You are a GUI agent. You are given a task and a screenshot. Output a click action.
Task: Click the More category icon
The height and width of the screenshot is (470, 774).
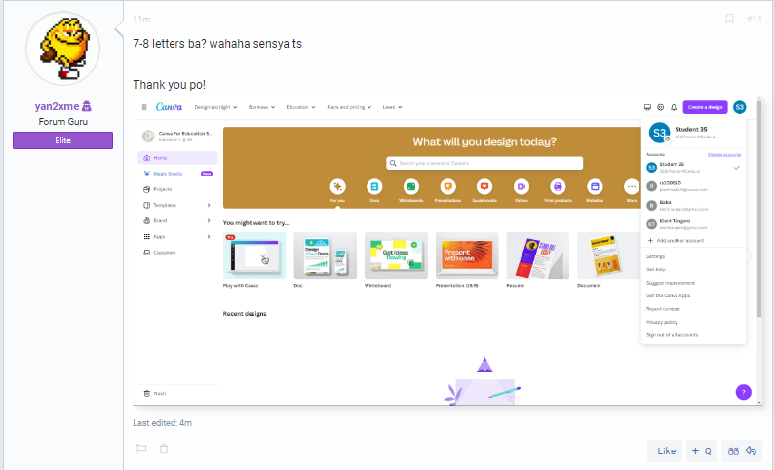tap(632, 186)
